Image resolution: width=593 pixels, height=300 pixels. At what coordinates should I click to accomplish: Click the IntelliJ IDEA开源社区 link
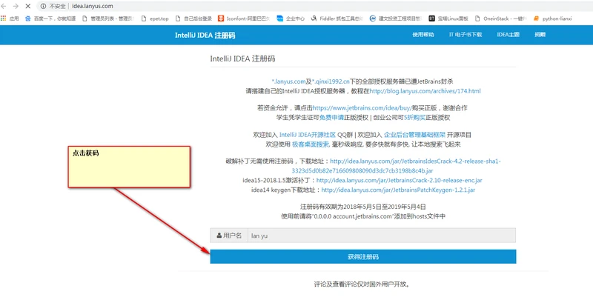click(308, 135)
